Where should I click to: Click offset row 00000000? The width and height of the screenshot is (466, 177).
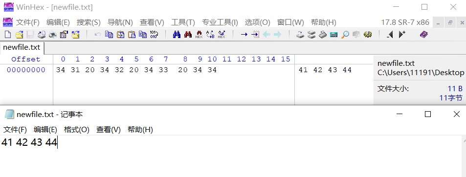[26, 70]
